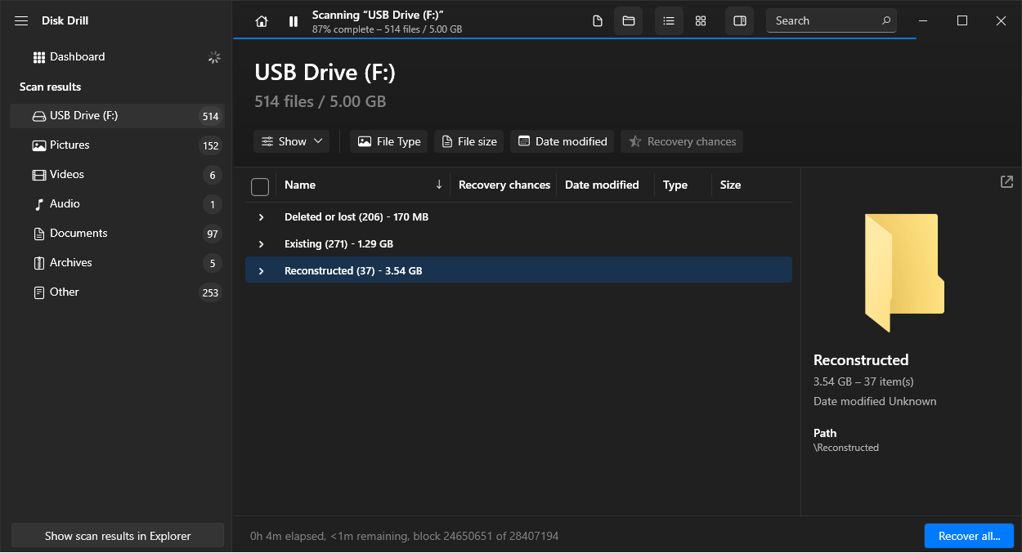
Task: Select row Deleted or lost (206) - 170 MB
Action: coord(518,217)
